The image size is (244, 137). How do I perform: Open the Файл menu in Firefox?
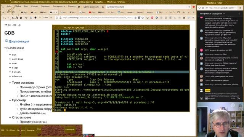tap(9, 6)
